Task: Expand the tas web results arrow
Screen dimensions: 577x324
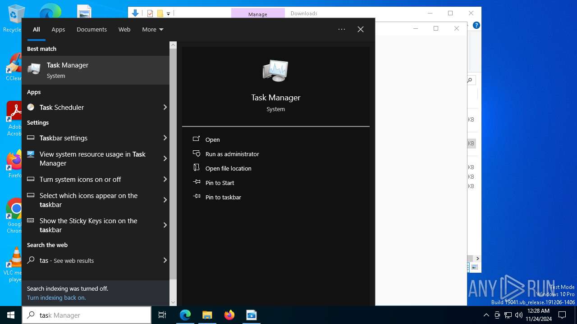Action: tap(165, 260)
